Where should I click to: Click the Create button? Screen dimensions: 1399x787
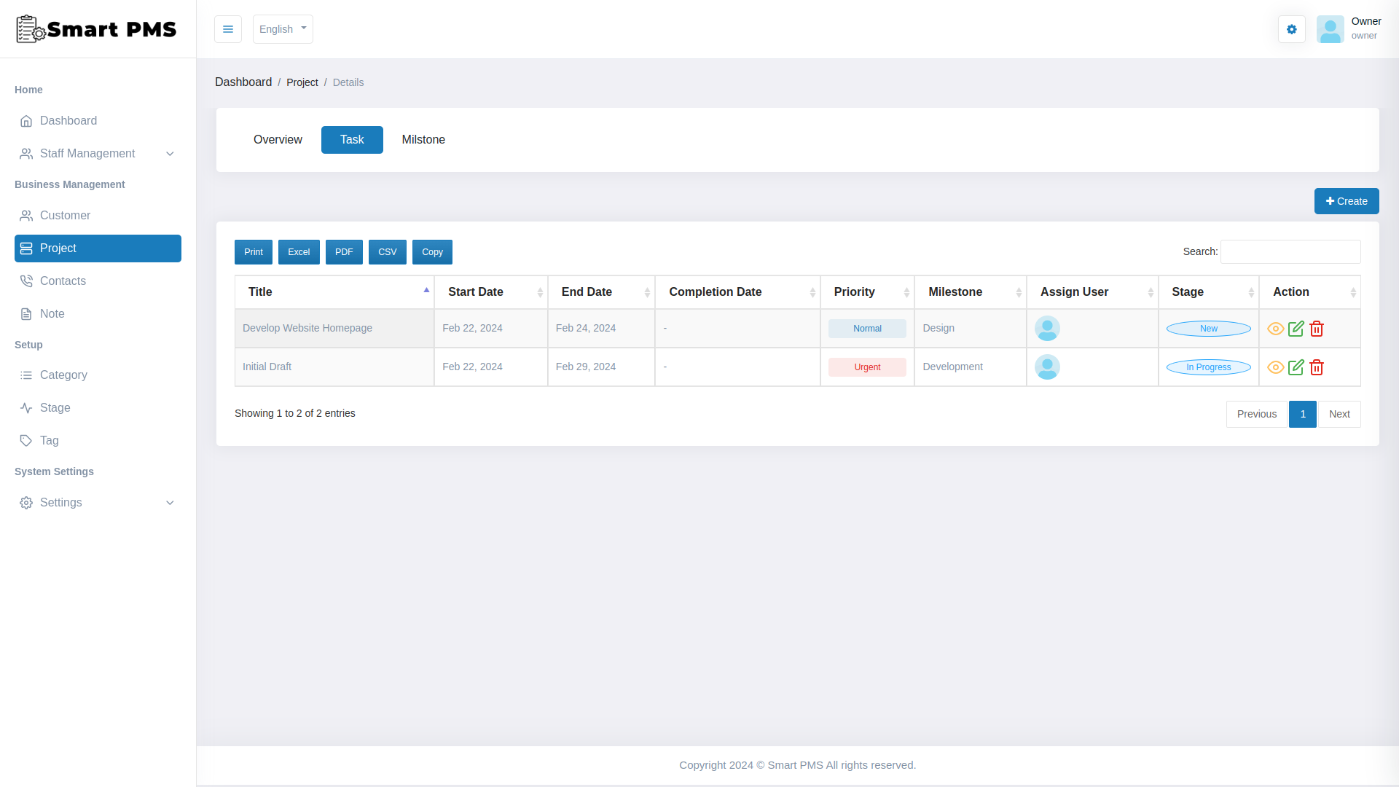pyautogui.click(x=1347, y=201)
